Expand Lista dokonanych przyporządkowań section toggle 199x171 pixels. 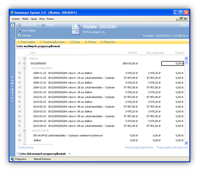pos(17,154)
